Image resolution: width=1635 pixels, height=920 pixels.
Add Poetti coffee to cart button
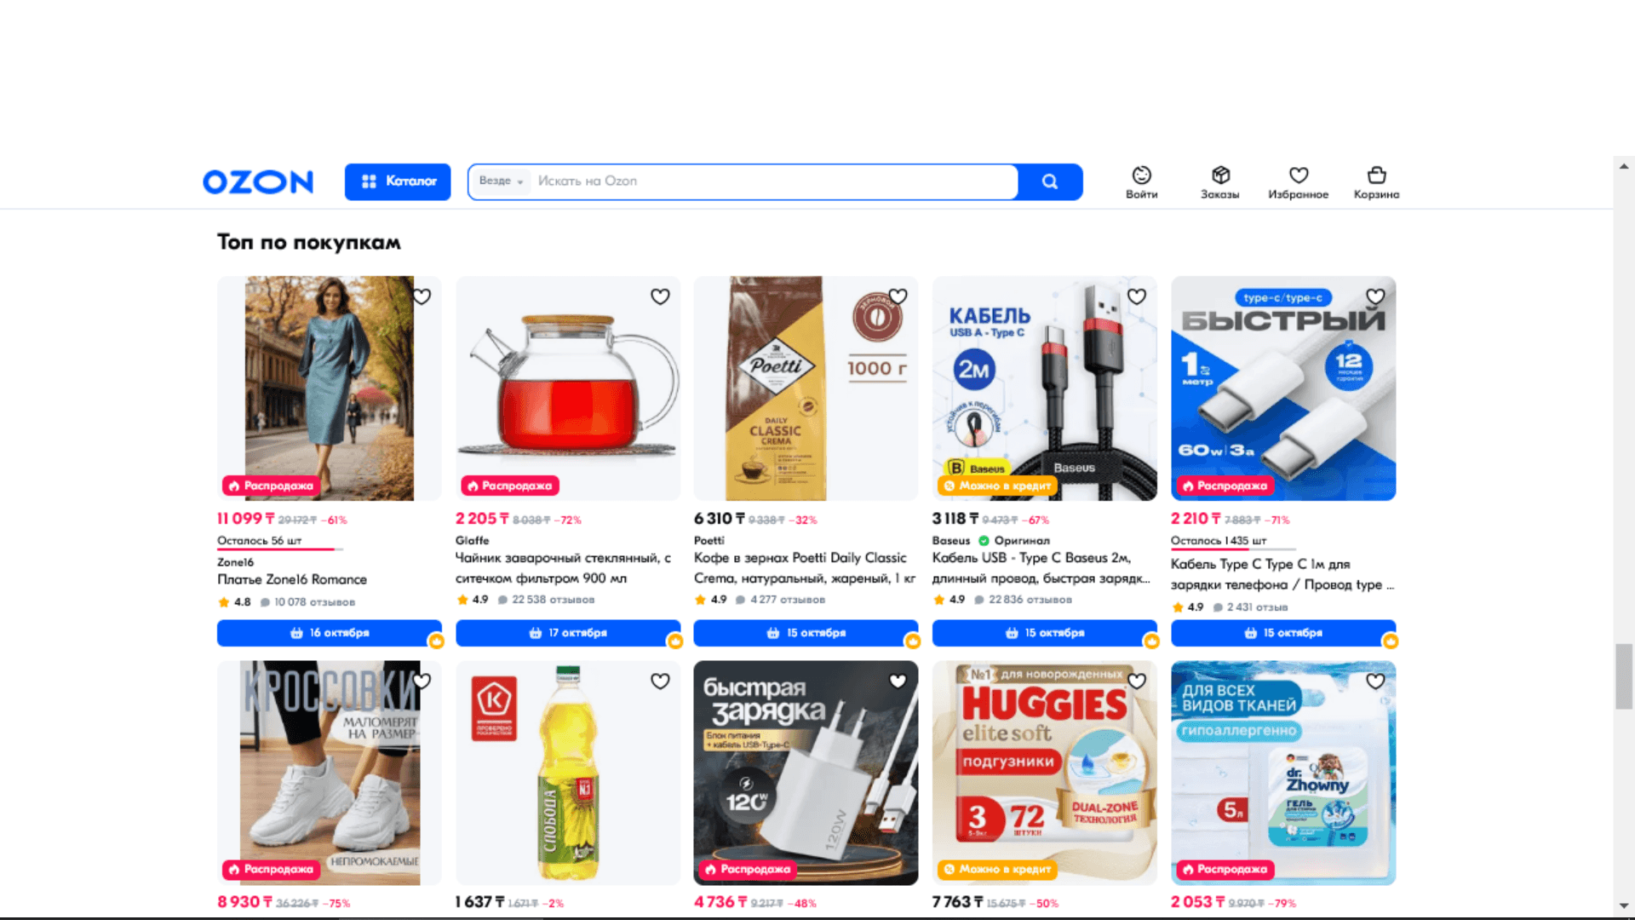click(806, 633)
